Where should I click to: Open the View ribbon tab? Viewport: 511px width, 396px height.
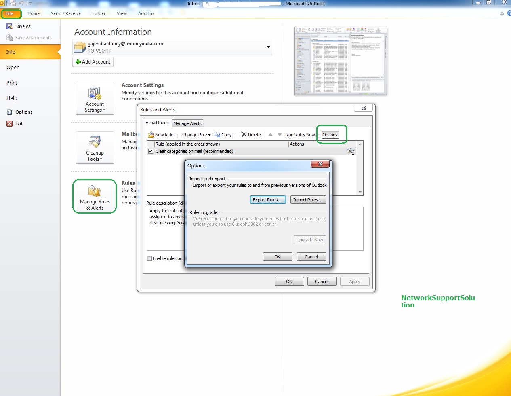coord(122,13)
